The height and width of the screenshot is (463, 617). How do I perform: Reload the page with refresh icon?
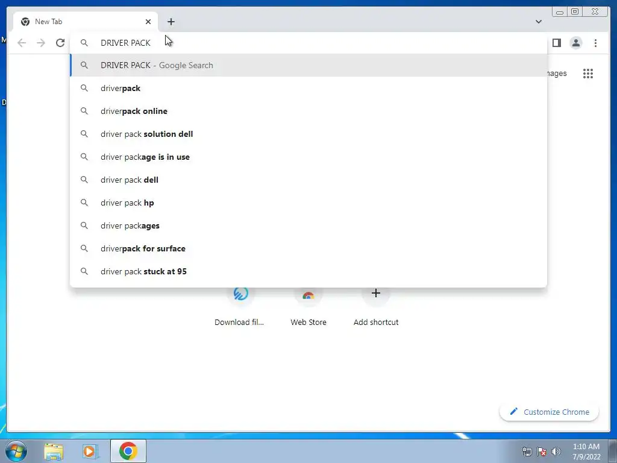pos(60,43)
